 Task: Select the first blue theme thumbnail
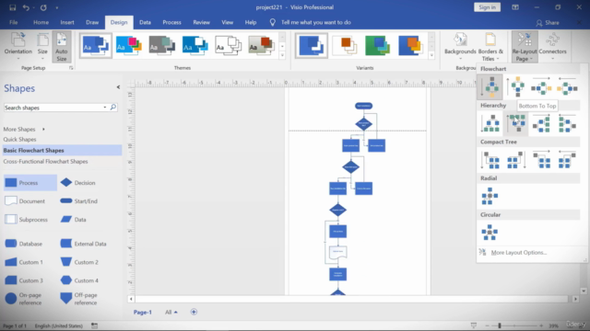tap(96, 45)
